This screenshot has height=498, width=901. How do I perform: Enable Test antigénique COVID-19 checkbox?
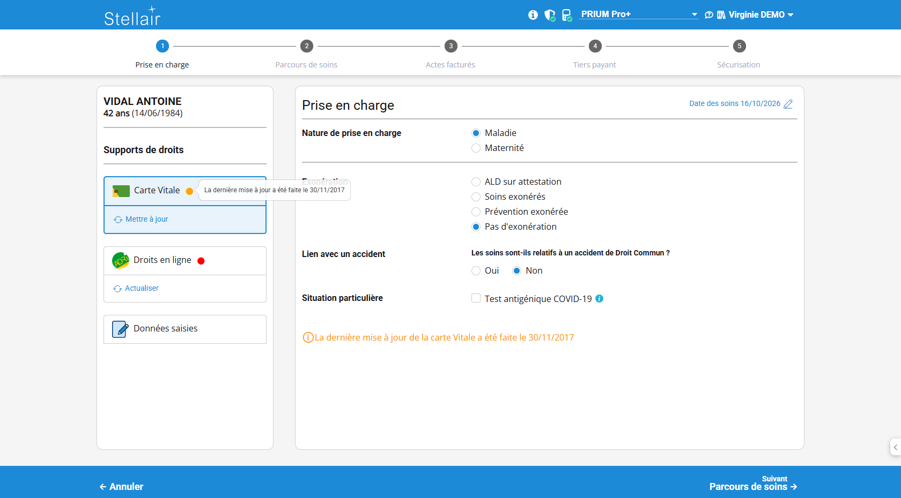click(476, 298)
